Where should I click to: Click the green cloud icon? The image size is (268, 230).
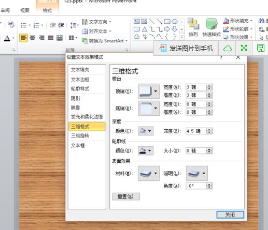pos(228,48)
